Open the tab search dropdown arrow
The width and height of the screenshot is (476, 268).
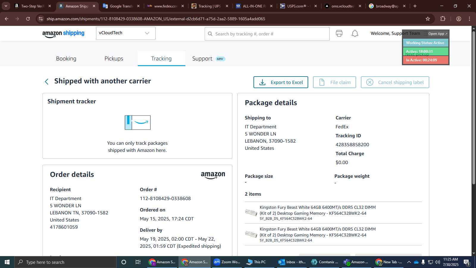(6, 6)
